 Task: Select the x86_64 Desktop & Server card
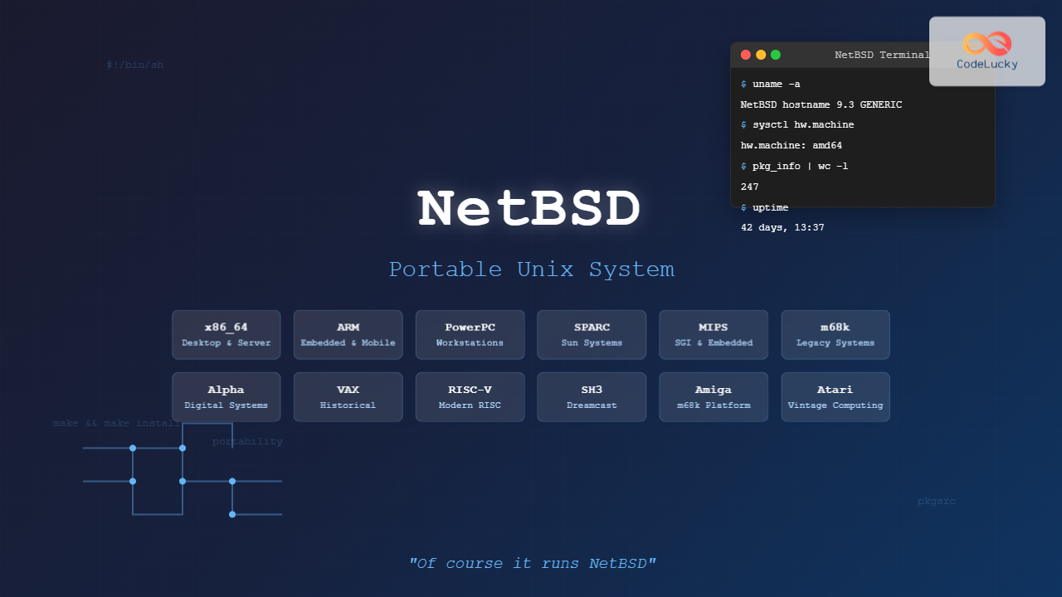[227, 335]
